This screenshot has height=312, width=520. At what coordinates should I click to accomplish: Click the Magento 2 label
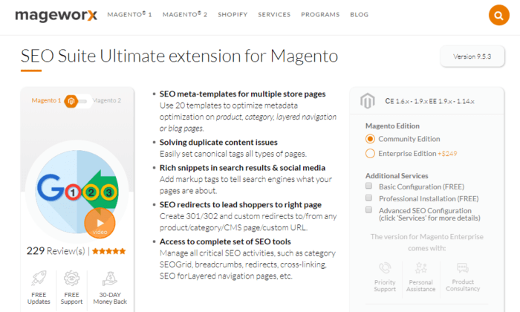[x=107, y=100]
